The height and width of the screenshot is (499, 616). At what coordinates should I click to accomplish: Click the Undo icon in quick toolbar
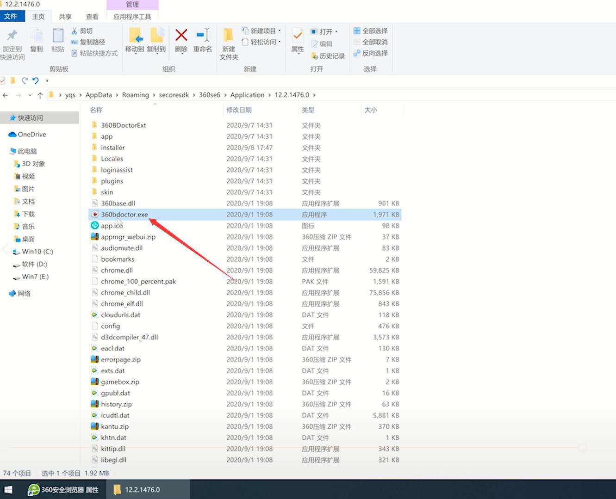point(35,80)
